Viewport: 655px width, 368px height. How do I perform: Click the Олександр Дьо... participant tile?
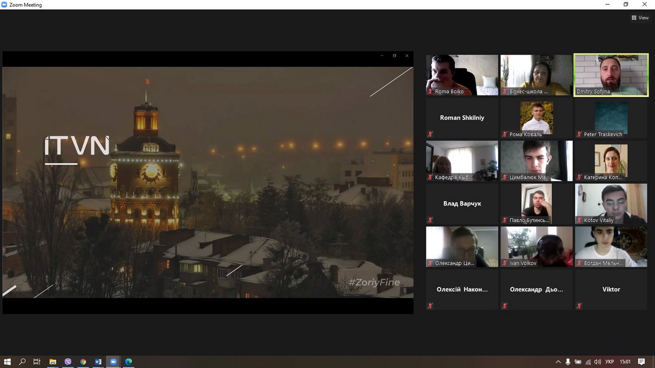coord(536,289)
